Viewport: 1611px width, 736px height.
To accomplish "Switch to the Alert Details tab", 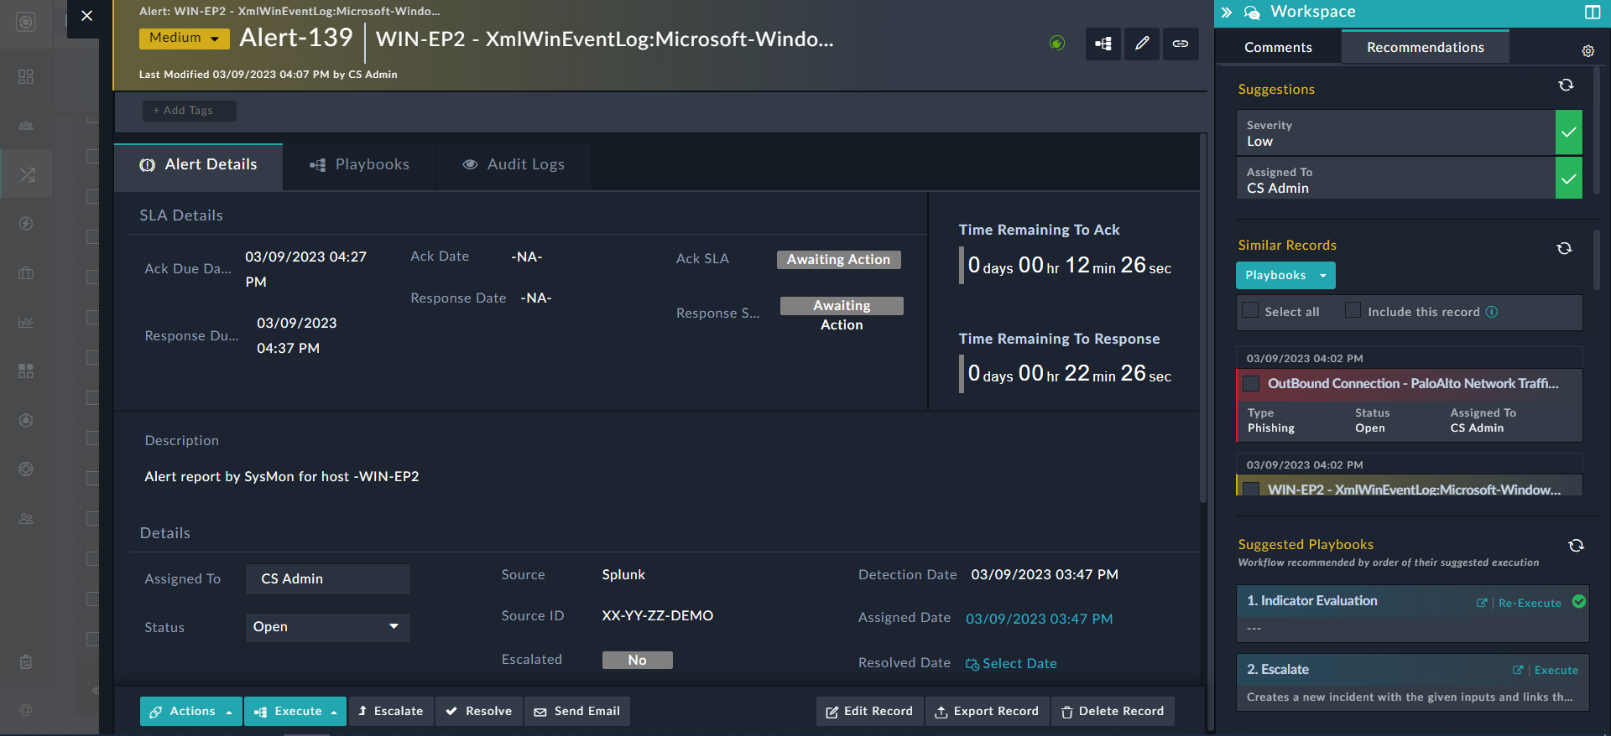I will 198,165.
